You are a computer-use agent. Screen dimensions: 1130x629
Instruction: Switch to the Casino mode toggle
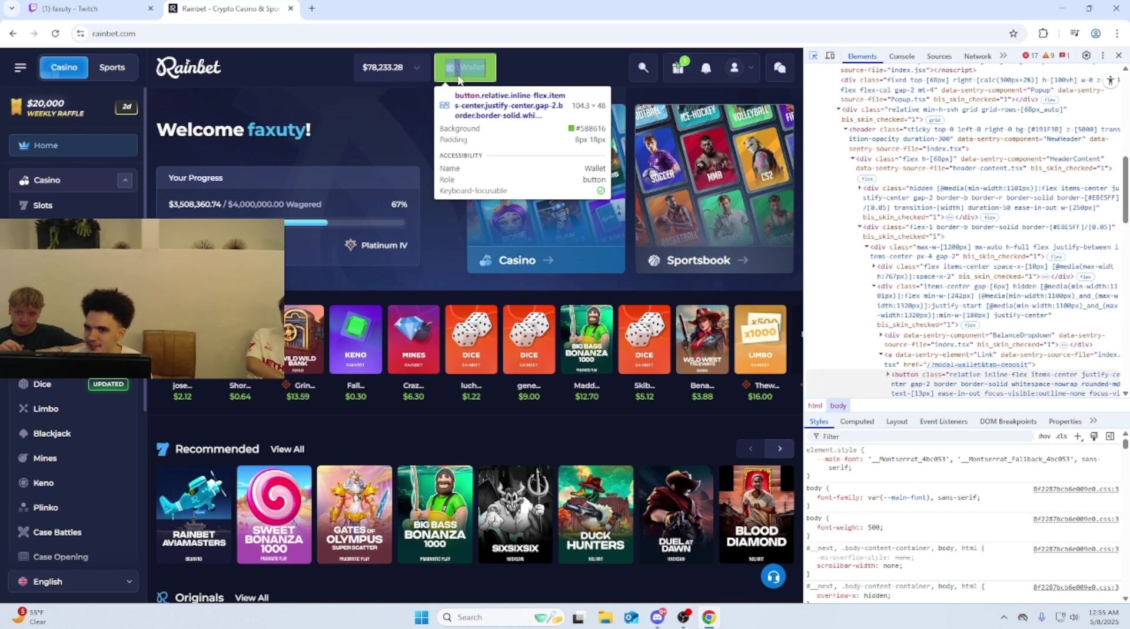click(x=64, y=68)
